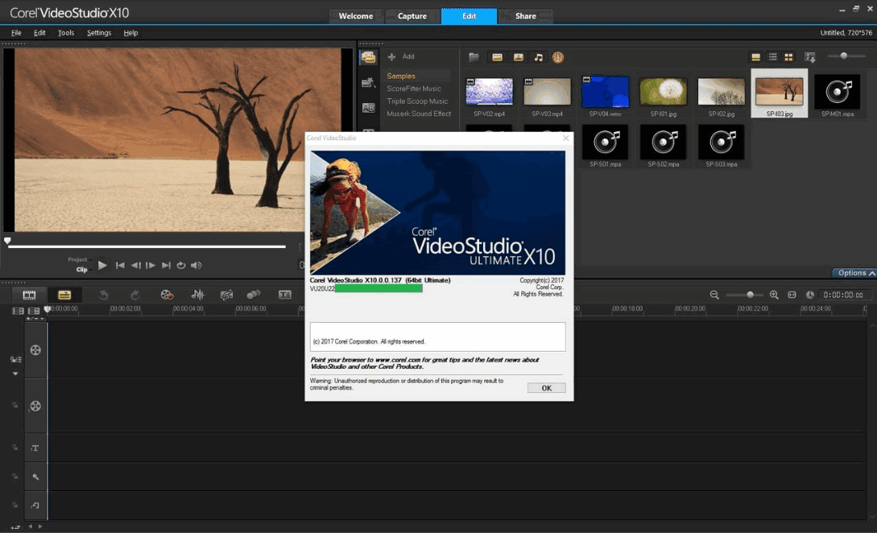Step to previous frame

click(x=135, y=265)
